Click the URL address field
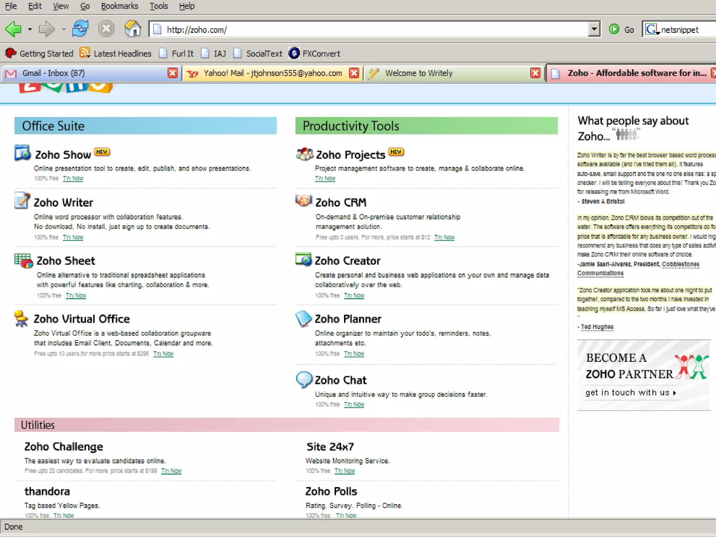Screen dimensions: 716x537 pos(371,29)
